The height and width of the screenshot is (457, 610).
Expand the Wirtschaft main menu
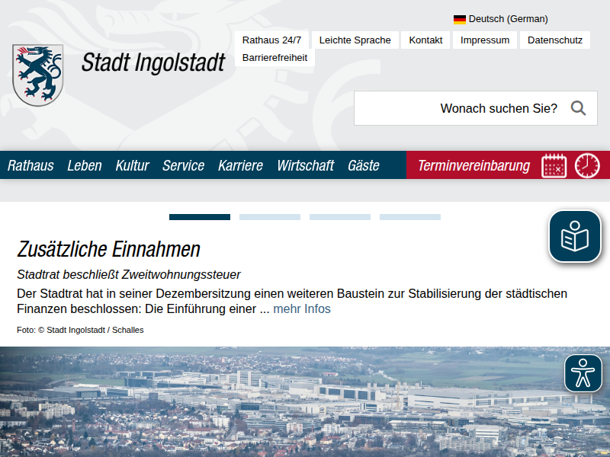click(305, 165)
